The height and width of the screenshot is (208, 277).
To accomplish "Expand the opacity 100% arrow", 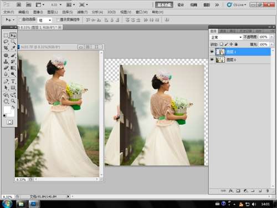I will click(271, 37).
